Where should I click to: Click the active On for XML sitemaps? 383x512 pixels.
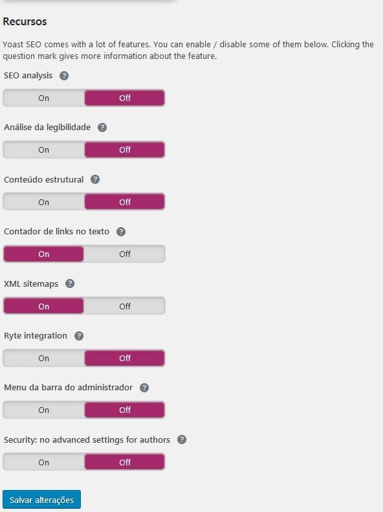44,306
